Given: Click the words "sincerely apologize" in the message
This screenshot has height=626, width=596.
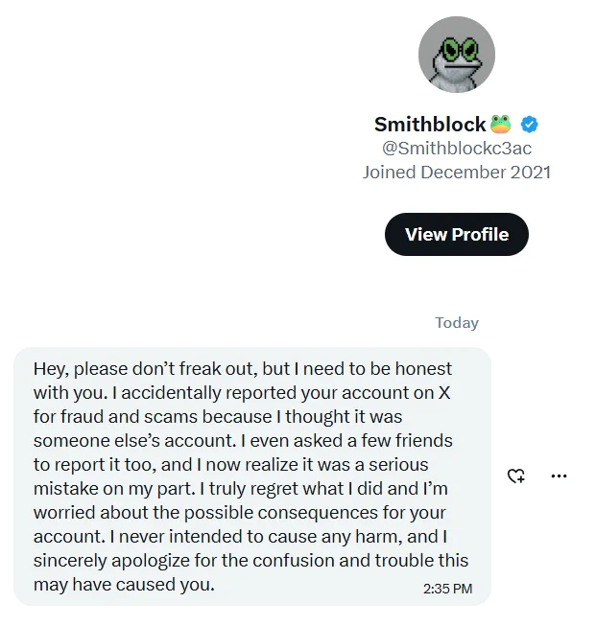Looking at the screenshot, I should [x=111, y=561].
